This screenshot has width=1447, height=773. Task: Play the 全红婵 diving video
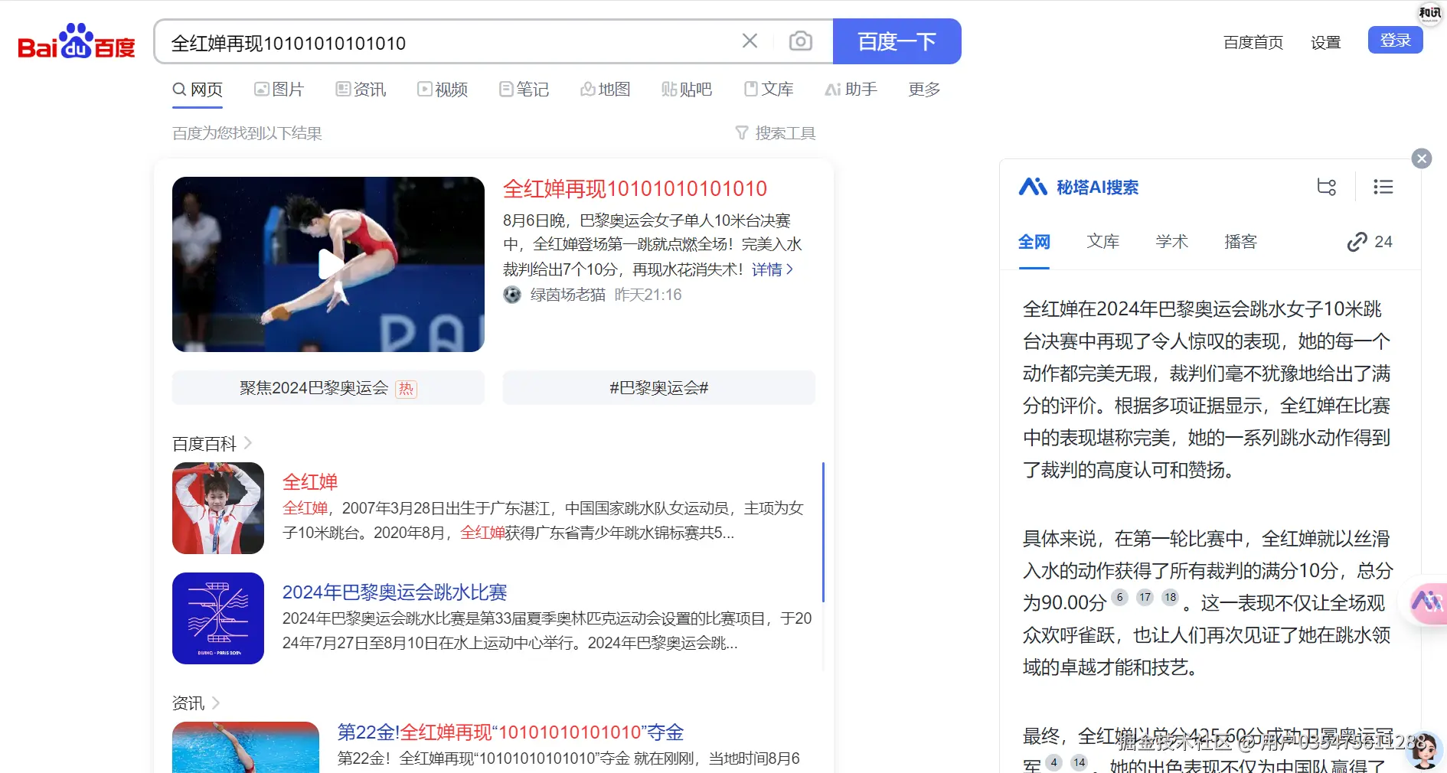click(x=328, y=264)
